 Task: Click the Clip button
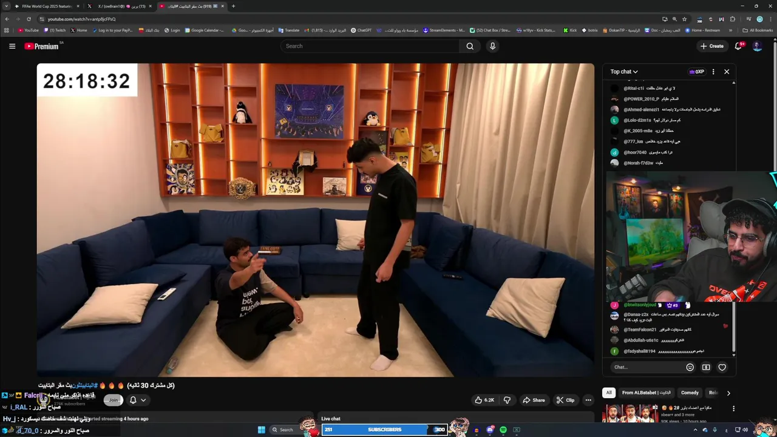coord(565,400)
